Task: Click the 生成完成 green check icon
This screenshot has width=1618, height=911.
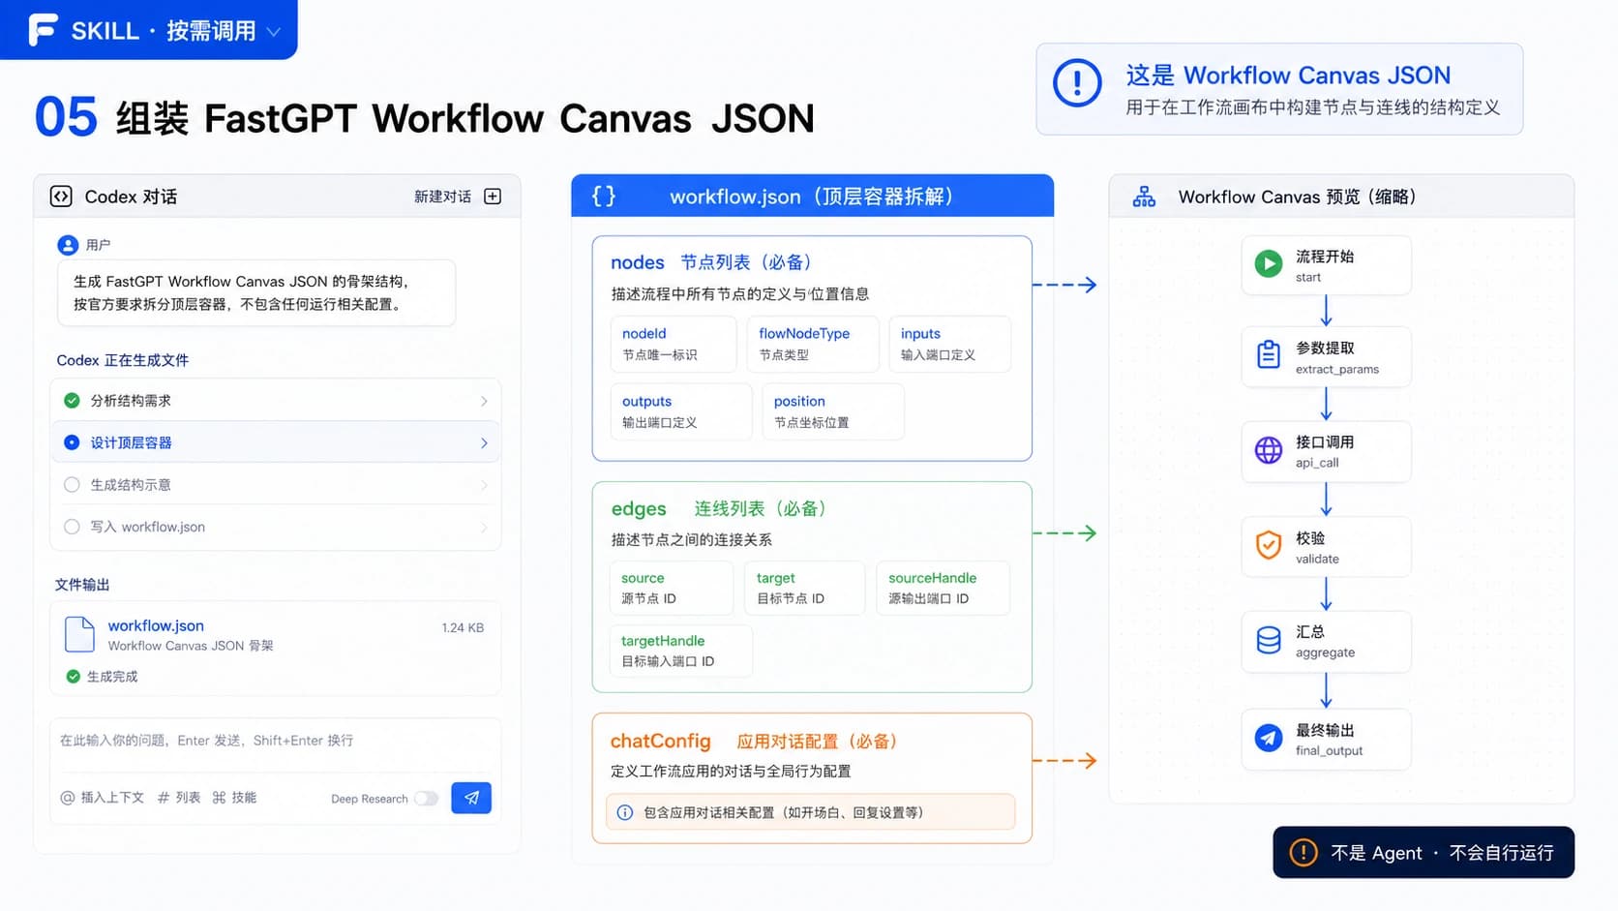Action: [73, 677]
